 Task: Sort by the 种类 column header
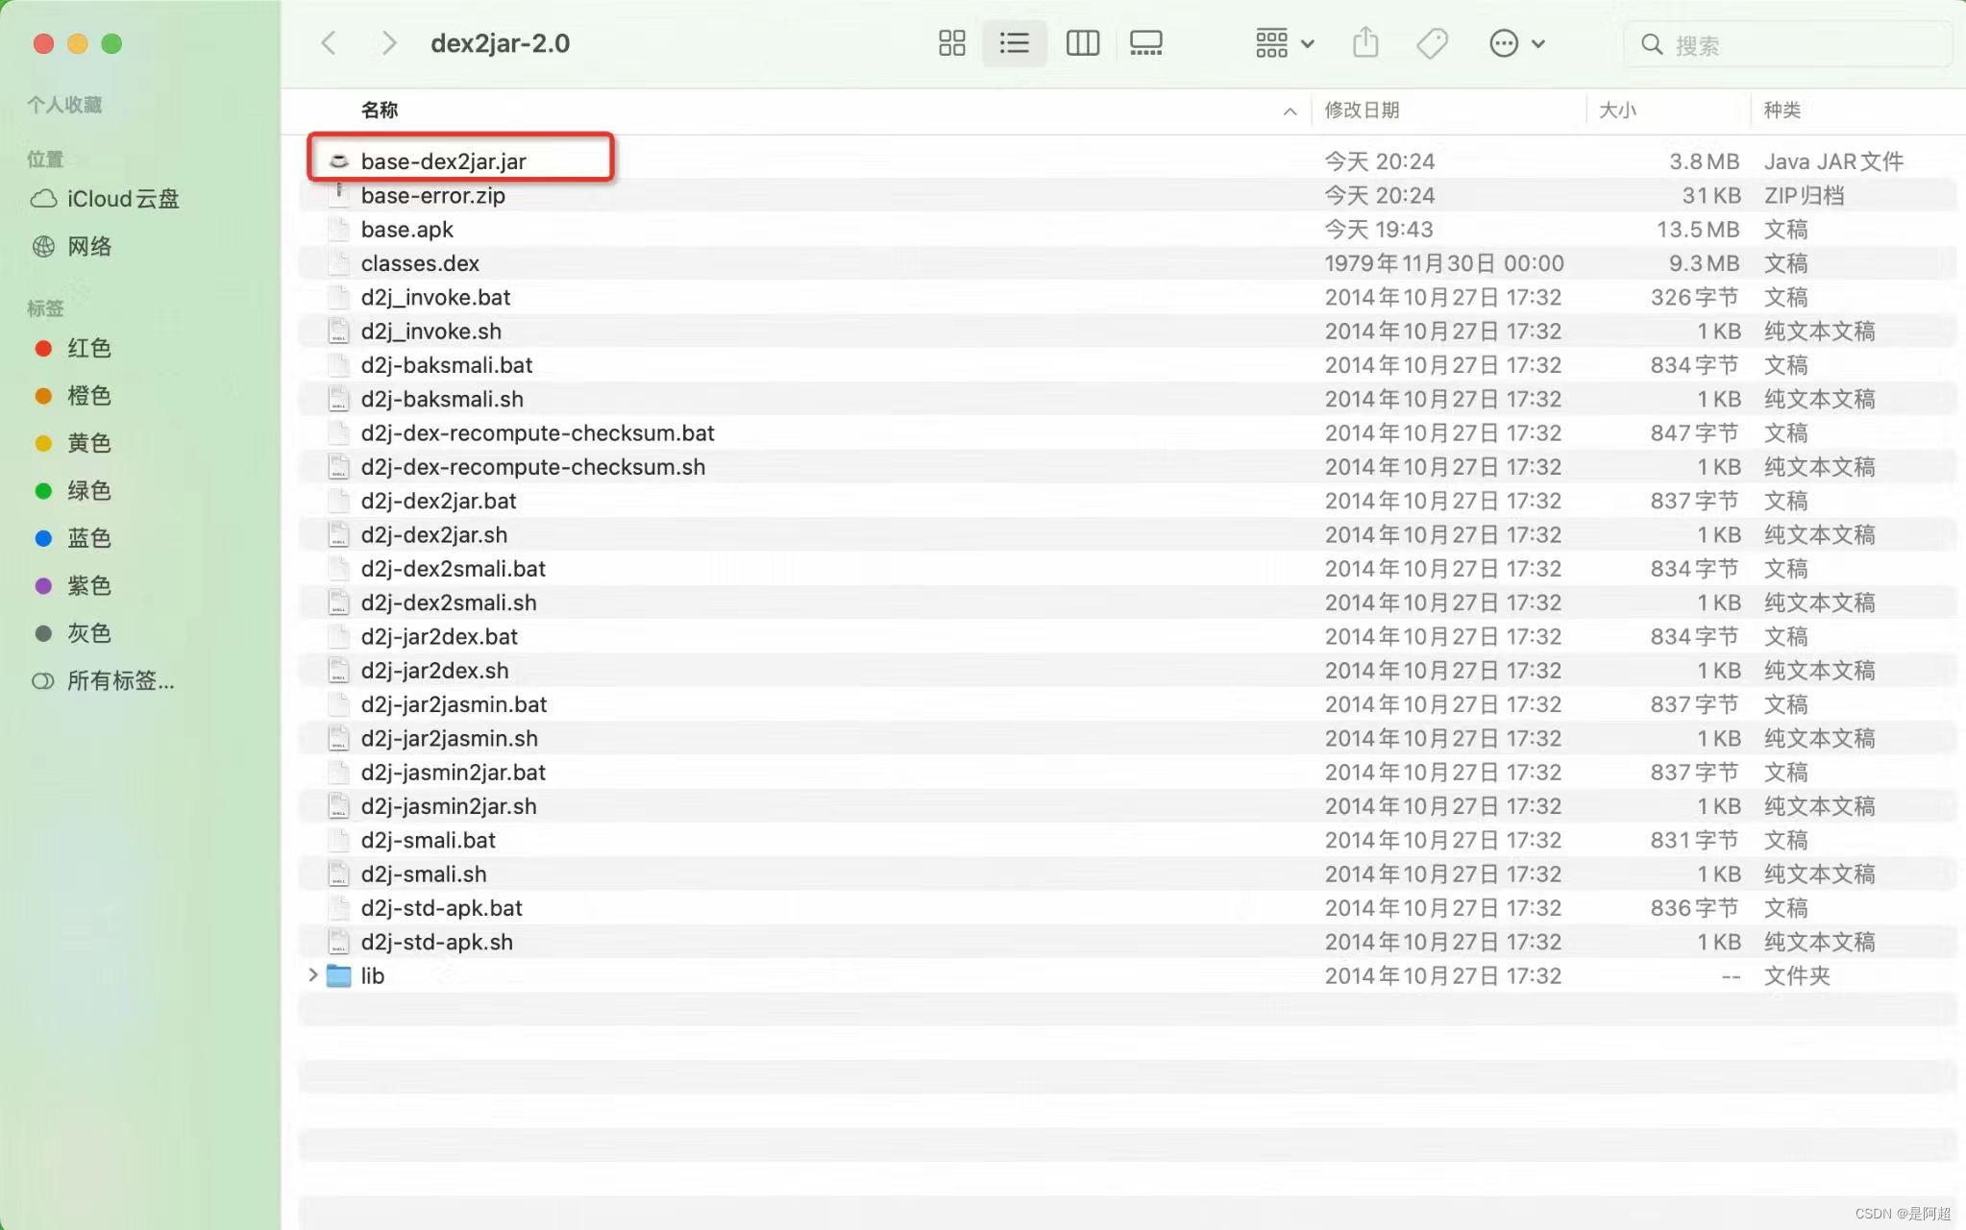point(1782,111)
